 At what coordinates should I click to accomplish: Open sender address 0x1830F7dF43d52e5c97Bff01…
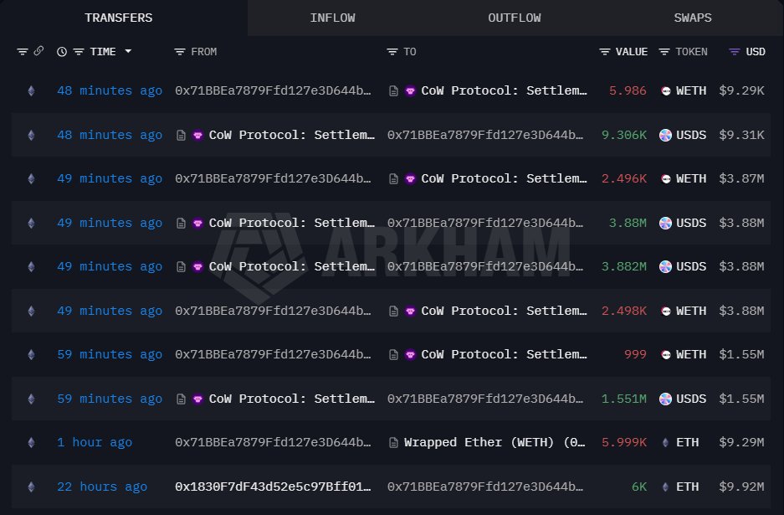[273, 487]
